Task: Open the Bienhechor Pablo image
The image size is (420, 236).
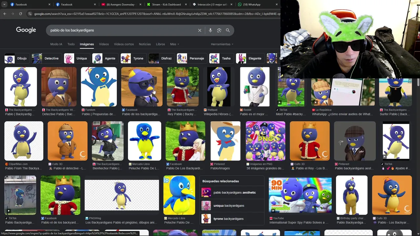Action: click(108, 141)
